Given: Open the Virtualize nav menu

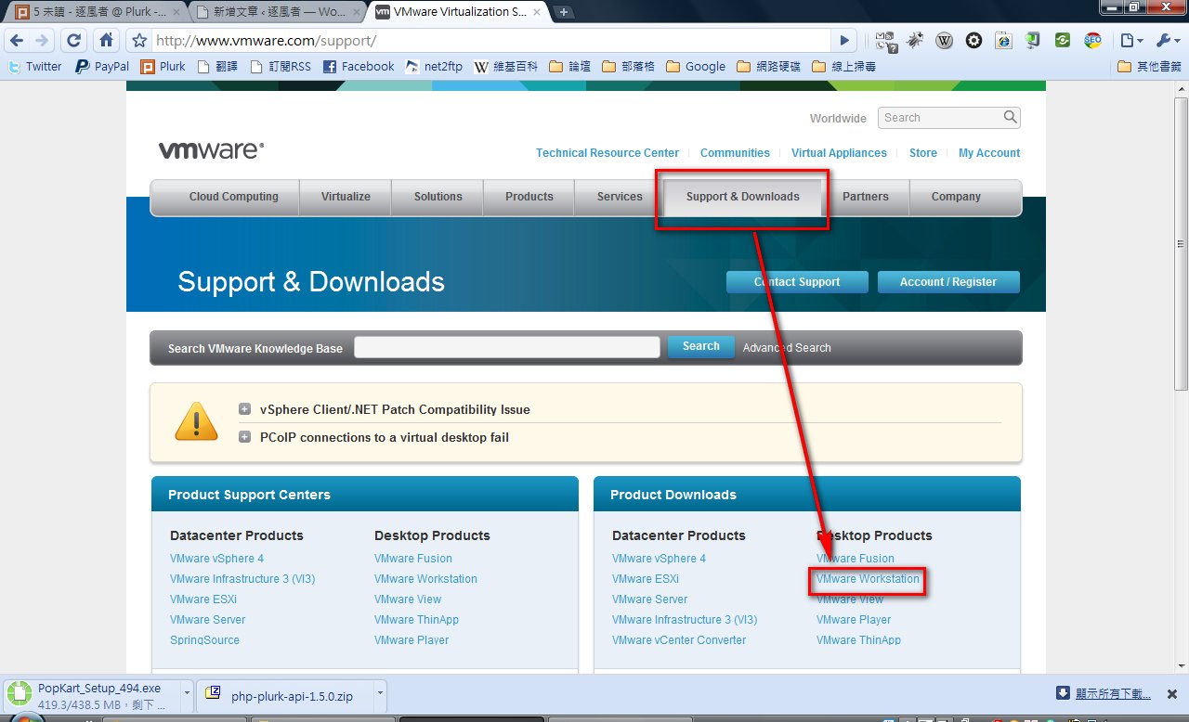Looking at the screenshot, I should pos(346,197).
